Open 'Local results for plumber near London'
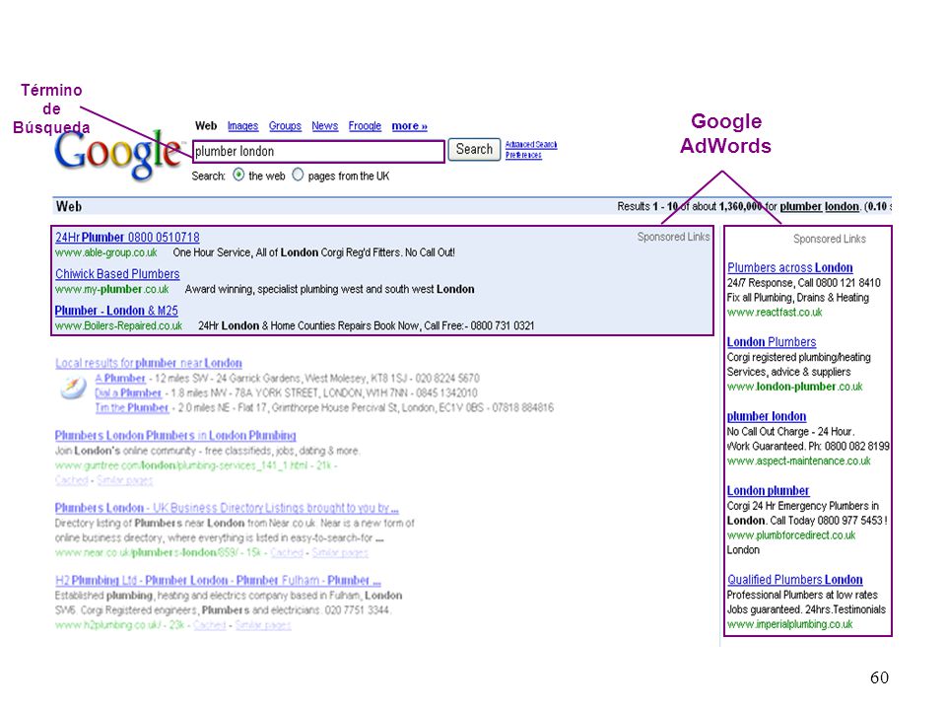Image resolution: width=946 pixels, height=710 pixels. (149, 363)
